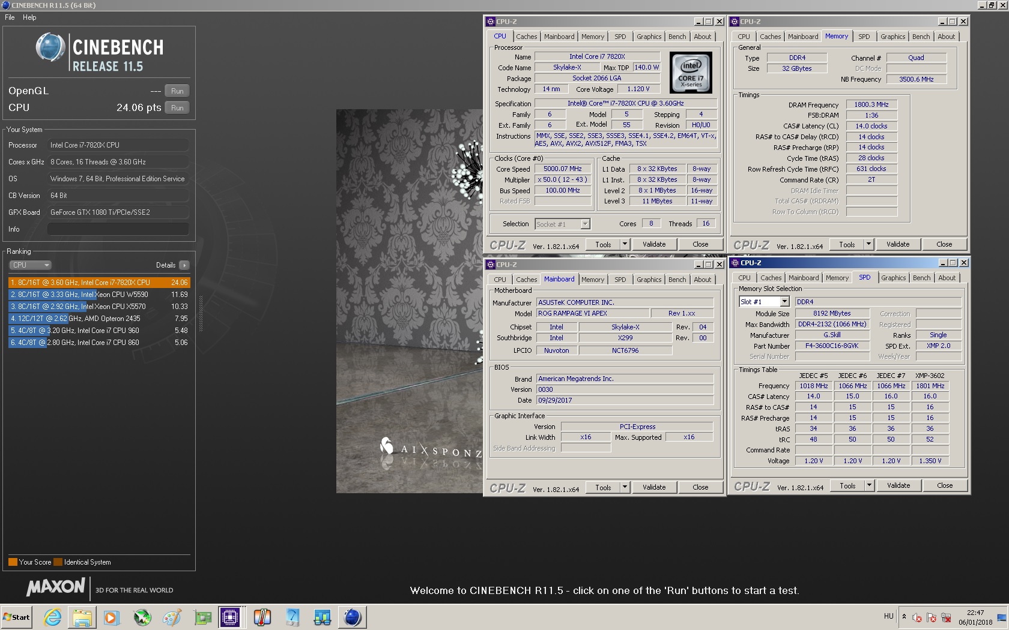Image resolution: width=1009 pixels, height=630 pixels.
Task: Select ranking row Intel Core i7 CPU 960
Action: coord(99,331)
